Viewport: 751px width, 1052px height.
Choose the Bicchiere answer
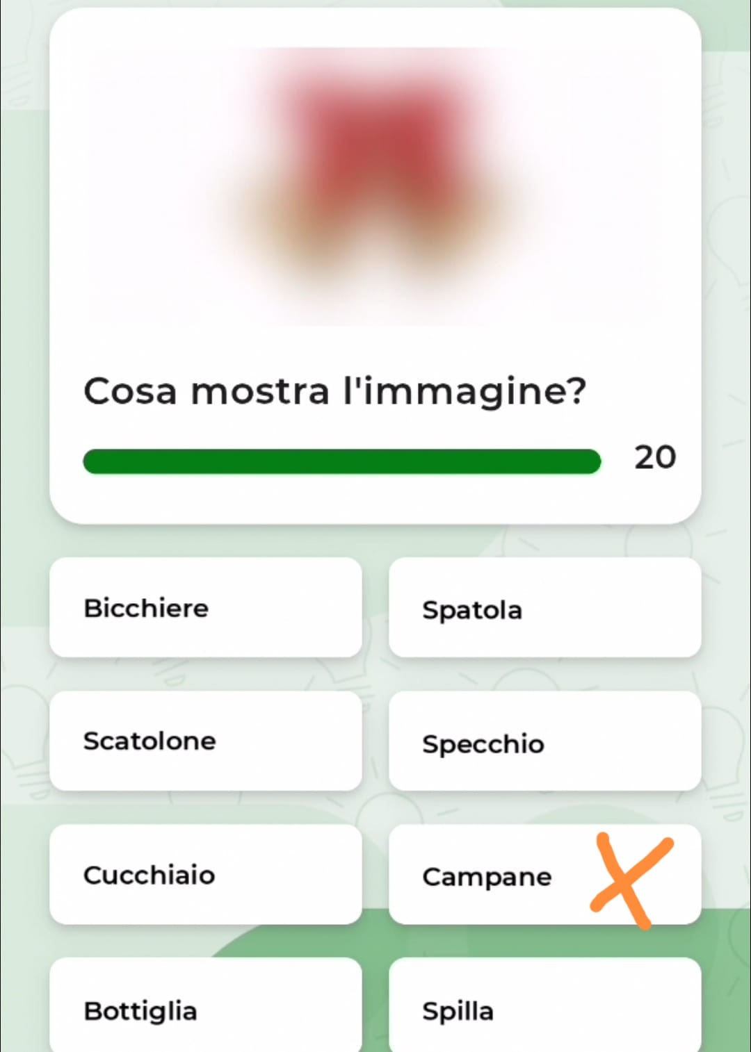[205, 607]
